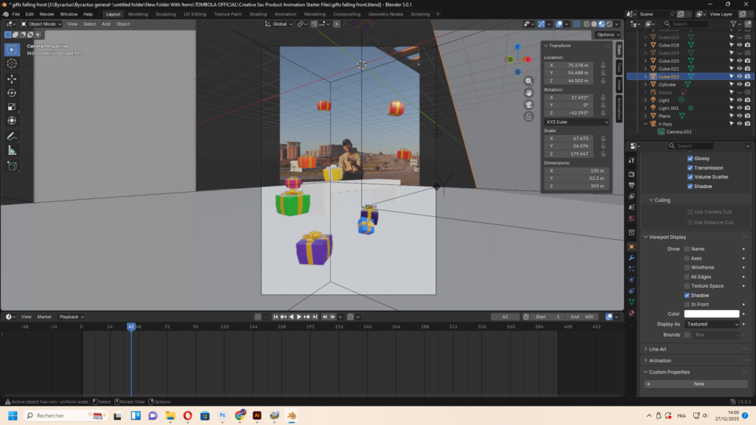
Task: Toggle camera view with the camera gizmo
Action: [529, 105]
